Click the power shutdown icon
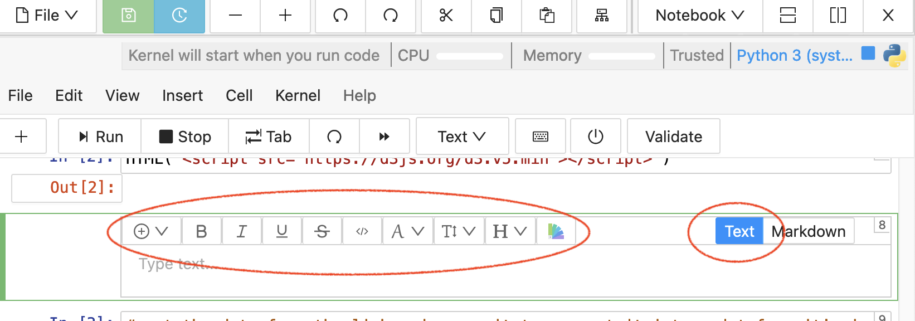 [x=595, y=137]
